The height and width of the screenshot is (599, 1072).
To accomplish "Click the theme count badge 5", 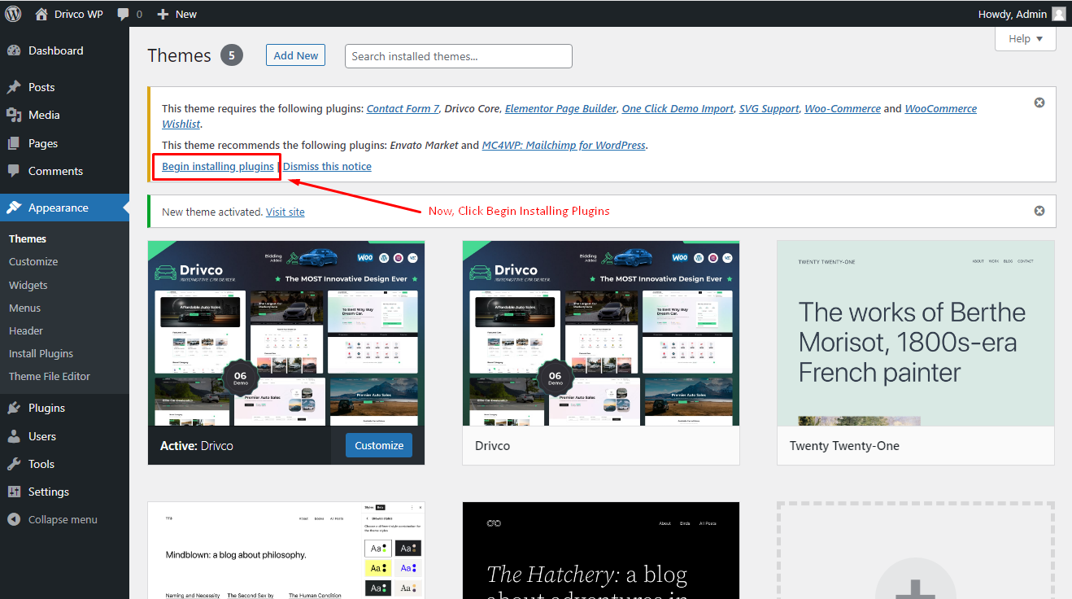I will pos(232,55).
